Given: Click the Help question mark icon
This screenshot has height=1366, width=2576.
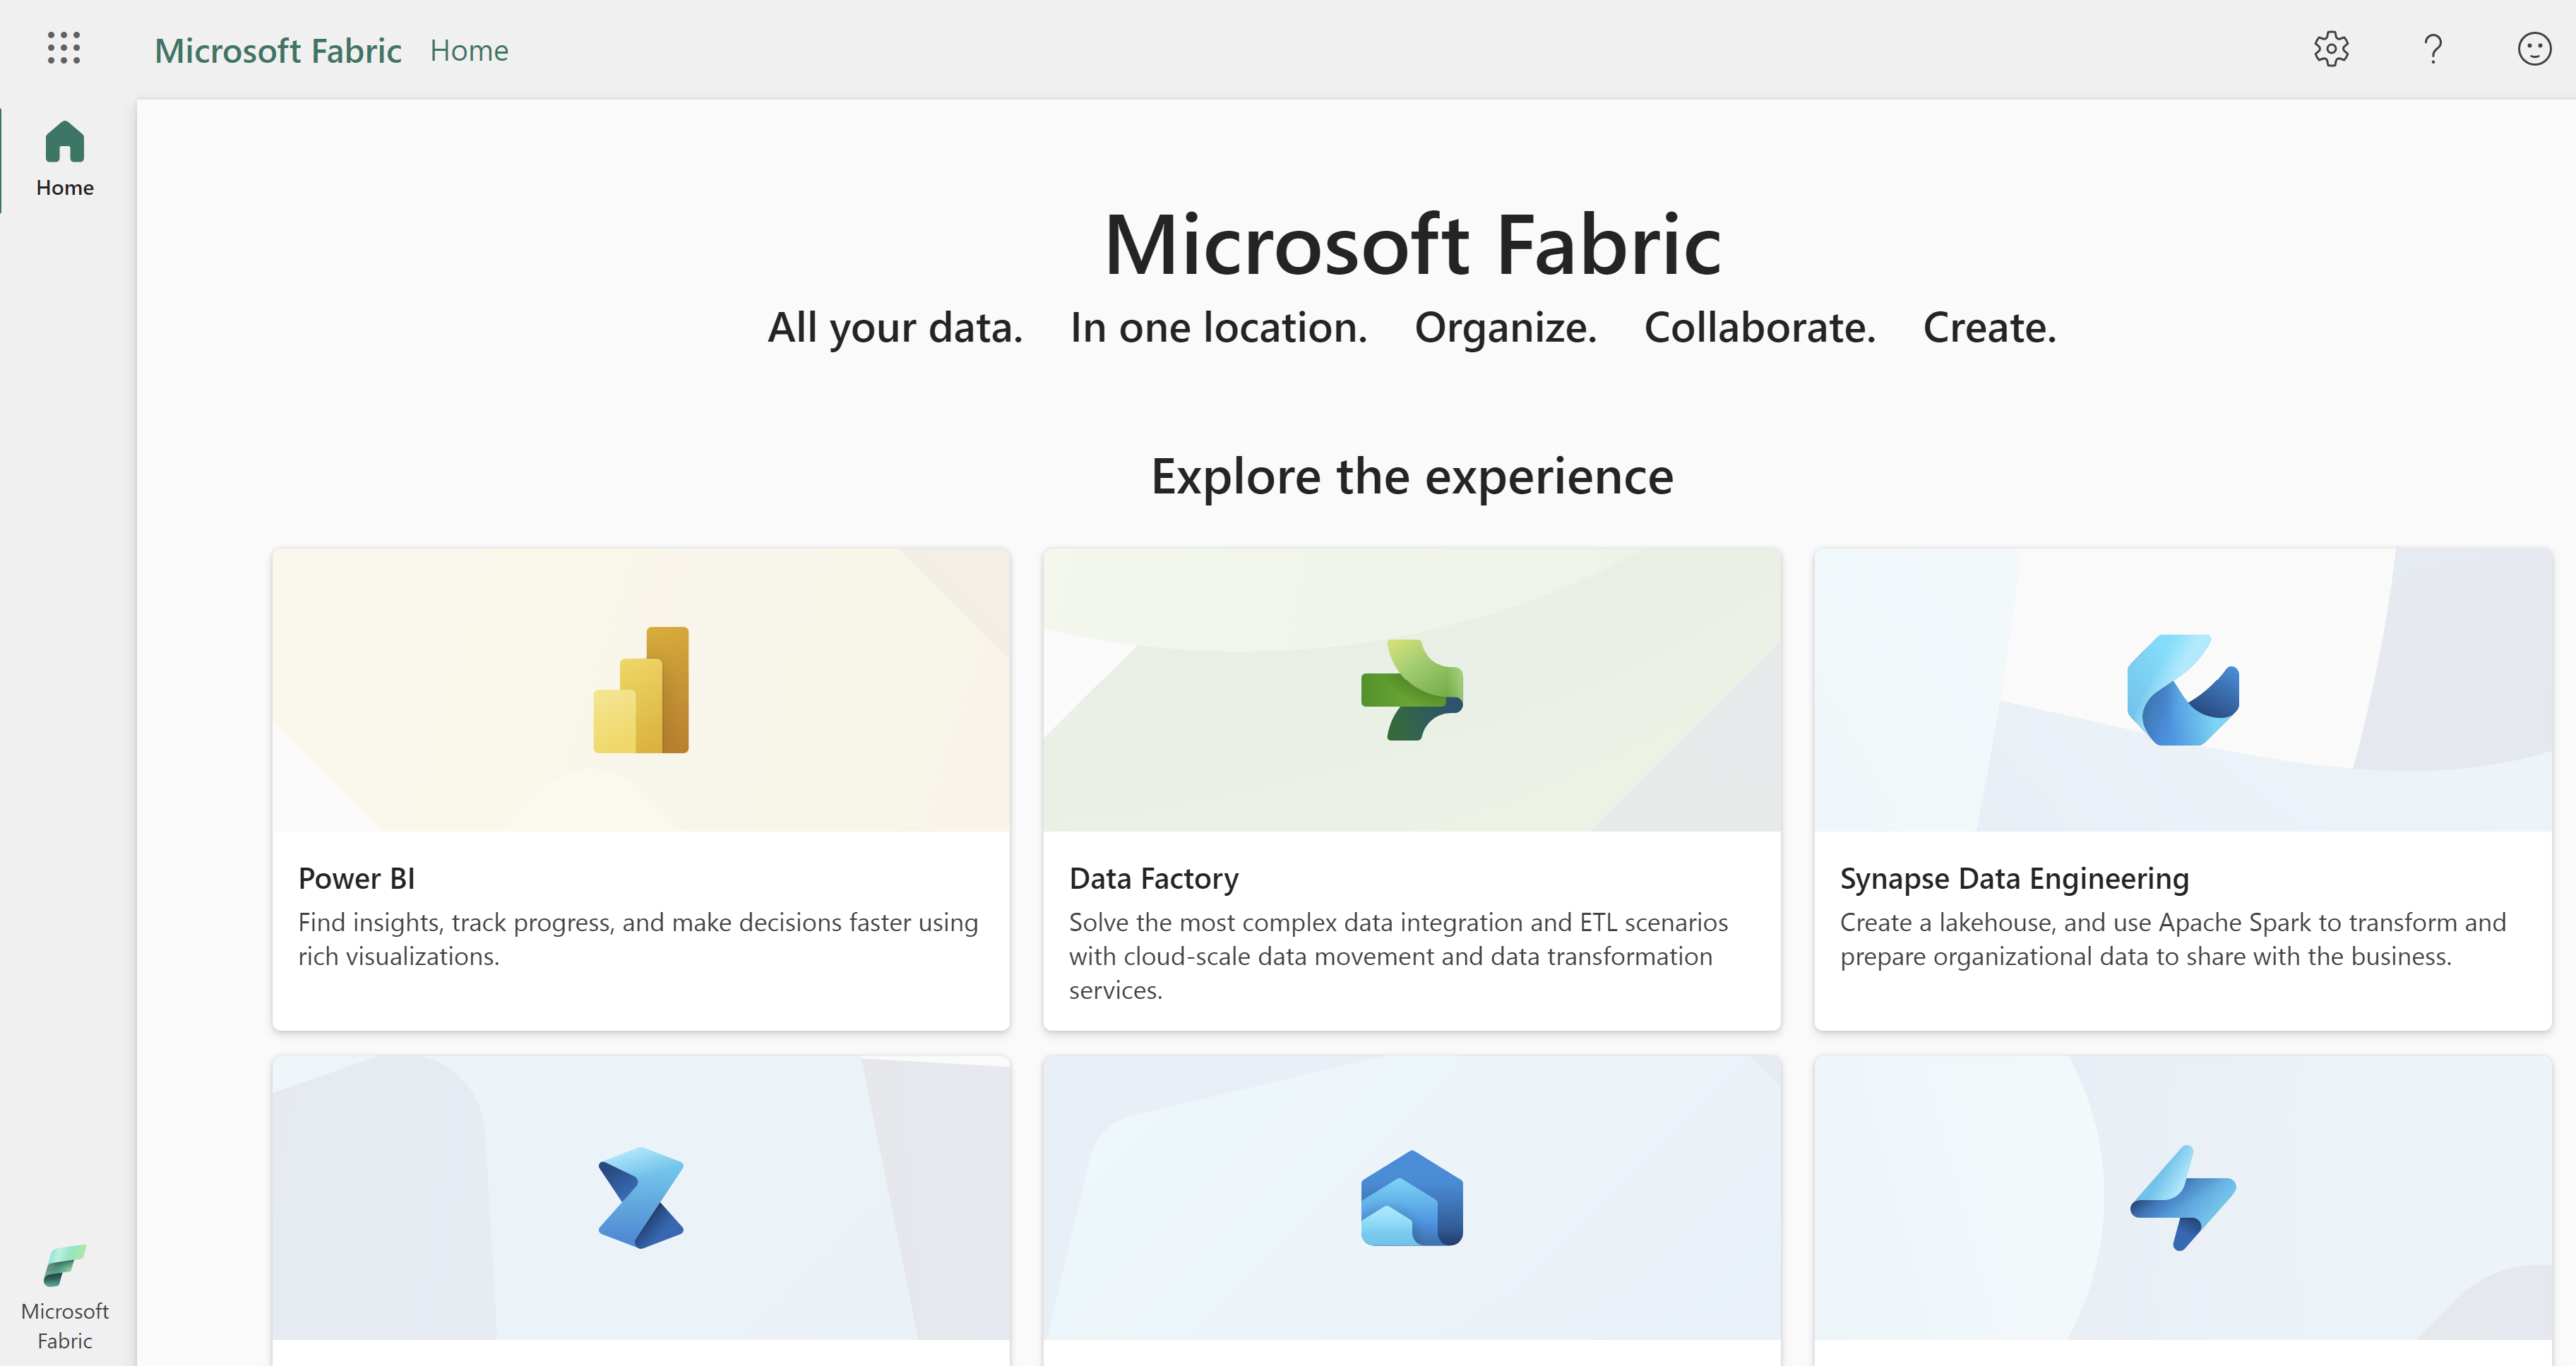Looking at the screenshot, I should click(x=2432, y=48).
